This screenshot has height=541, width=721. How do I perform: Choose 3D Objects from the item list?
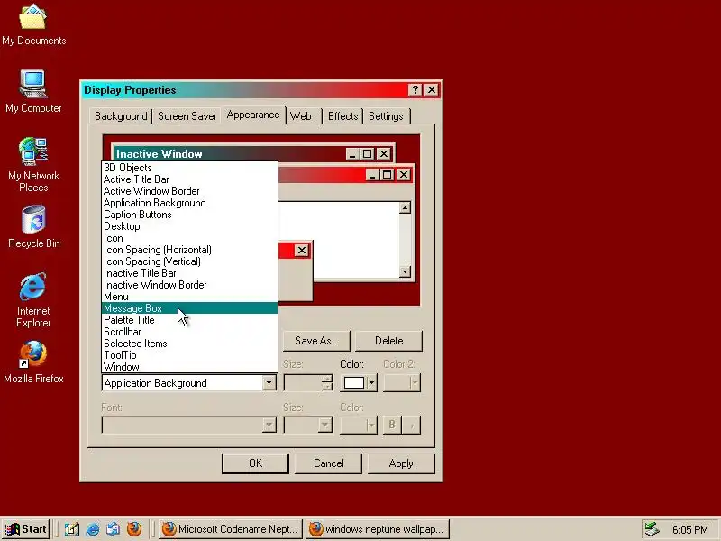coord(189,168)
